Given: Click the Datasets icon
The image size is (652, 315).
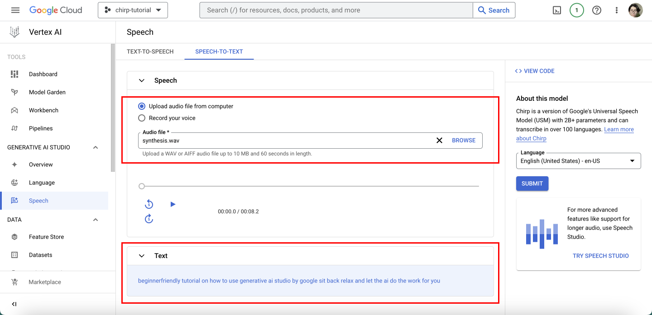Looking at the screenshot, I should tap(14, 255).
